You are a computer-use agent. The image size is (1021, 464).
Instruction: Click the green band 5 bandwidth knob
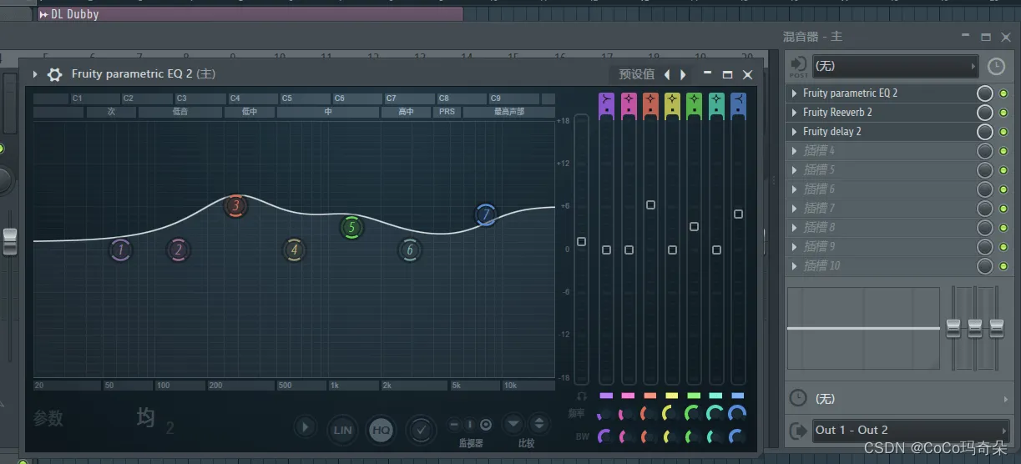coord(693,436)
